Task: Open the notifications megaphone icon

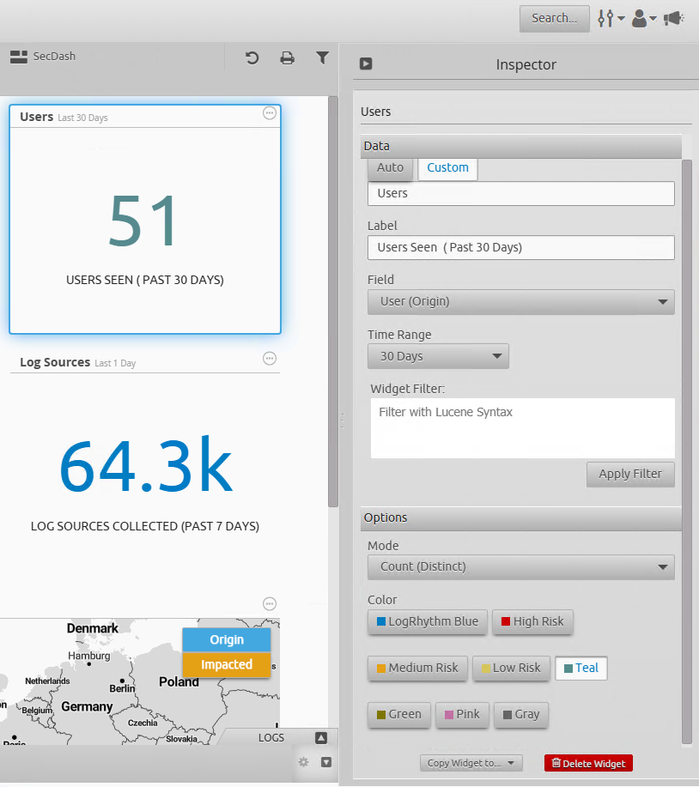Action: pyautogui.click(x=674, y=18)
